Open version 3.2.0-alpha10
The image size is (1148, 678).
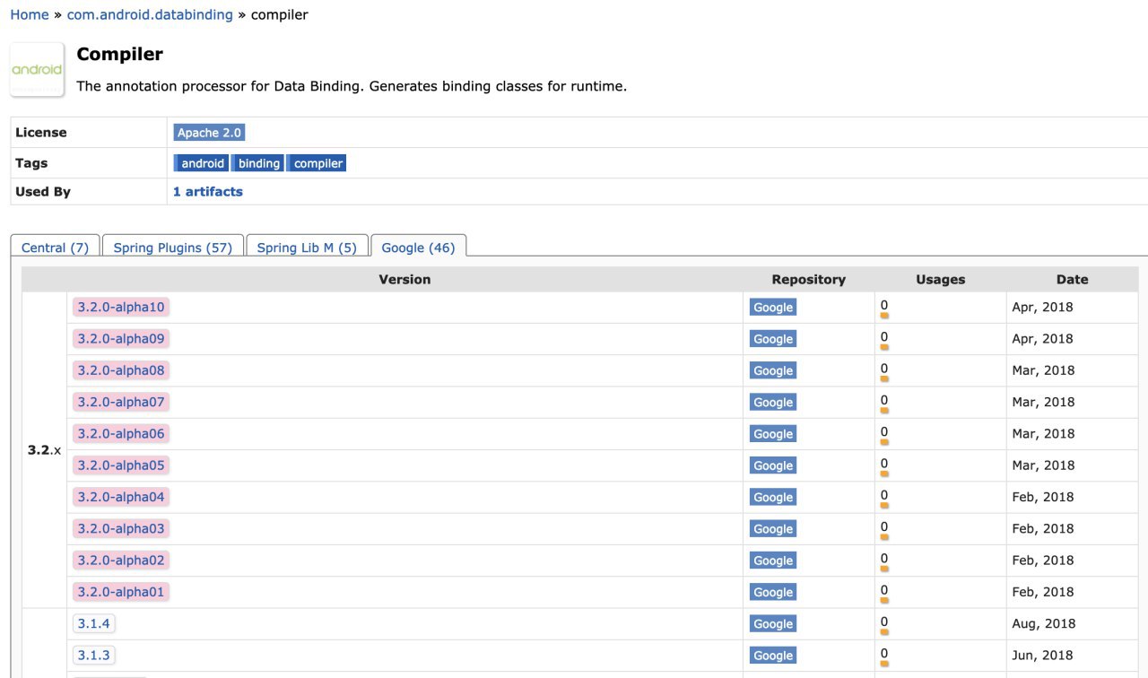click(121, 307)
